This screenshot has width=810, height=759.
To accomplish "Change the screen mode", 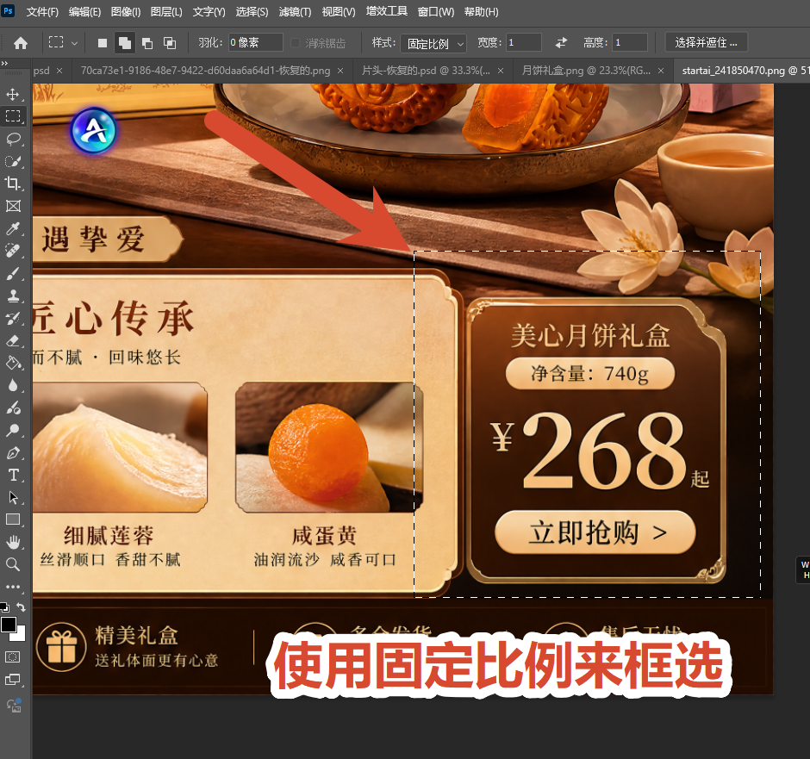I will [x=13, y=680].
